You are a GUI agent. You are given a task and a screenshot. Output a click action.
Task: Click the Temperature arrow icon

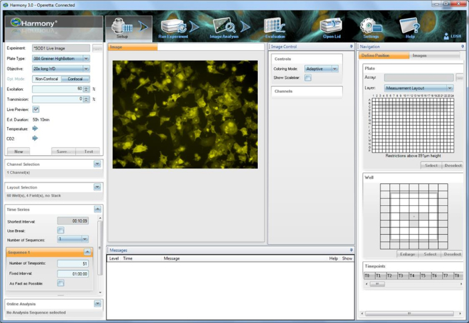click(x=36, y=128)
